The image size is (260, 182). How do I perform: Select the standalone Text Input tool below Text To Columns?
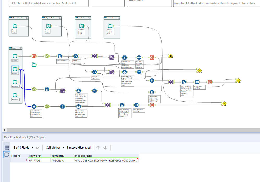34,65
